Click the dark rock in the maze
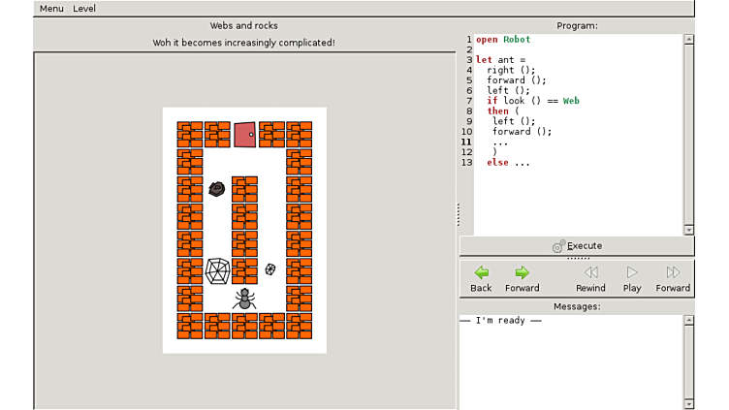The image size is (729, 410). pos(217,189)
